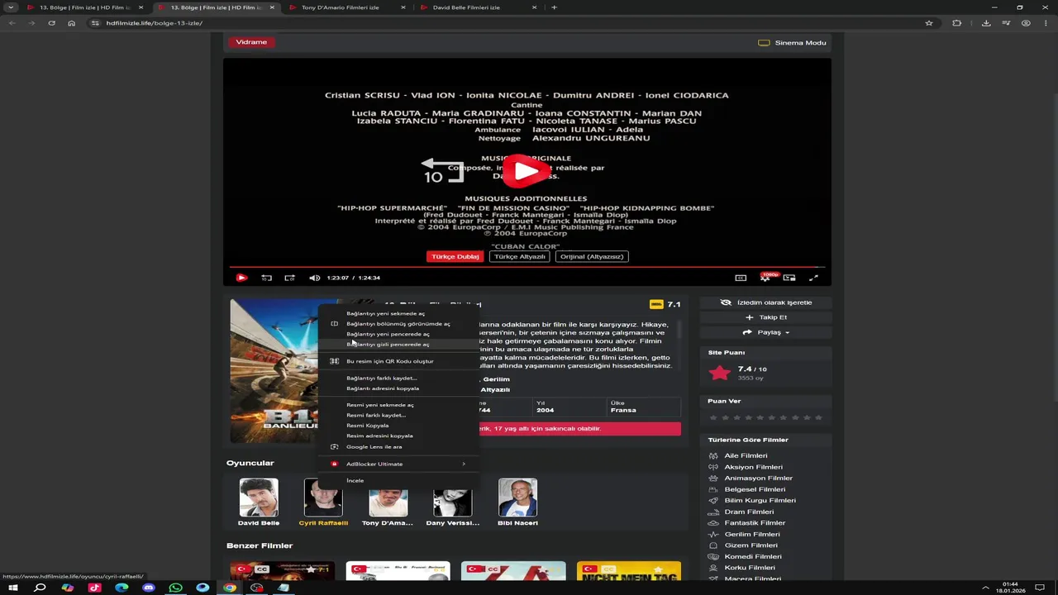Select Orijinal (Altyazısız) option
Screen dimensions: 1058x595
pos(592,256)
